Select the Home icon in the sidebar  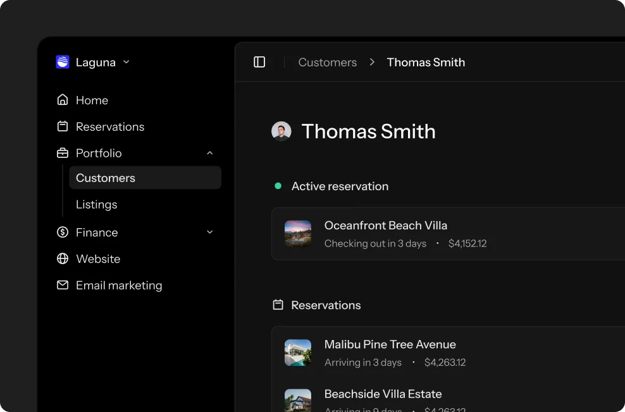(63, 100)
